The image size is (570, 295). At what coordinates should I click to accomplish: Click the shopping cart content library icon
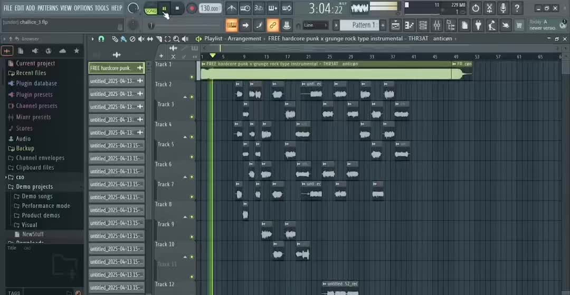[519, 25]
